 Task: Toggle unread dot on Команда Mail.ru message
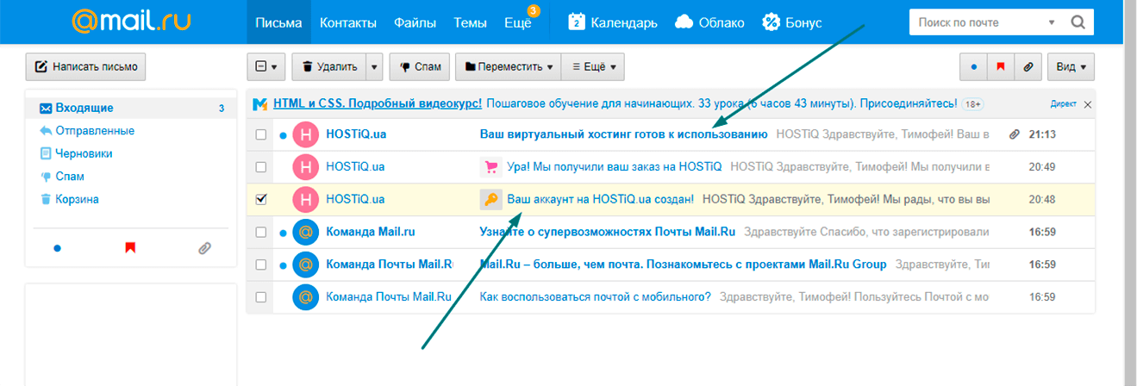coord(283,233)
